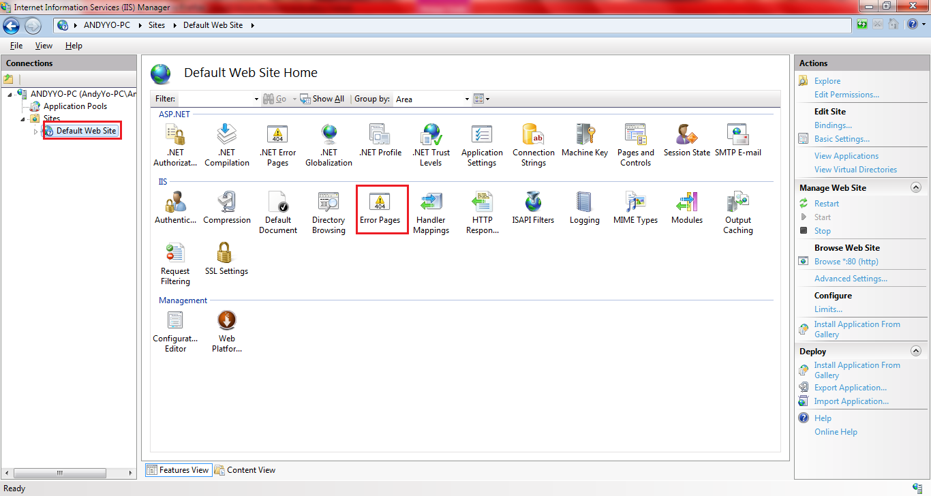Image resolution: width=931 pixels, height=496 pixels.
Task: Open the view mode dropdown button
Action: coord(481,99)
